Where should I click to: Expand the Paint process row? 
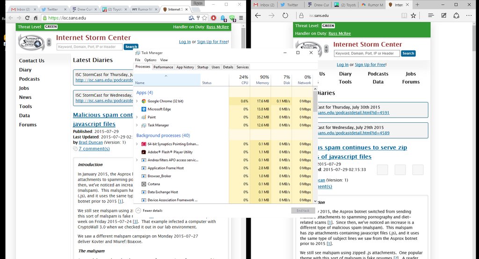[137, 117]
